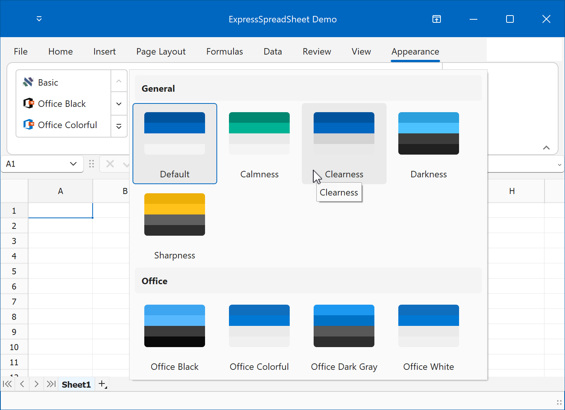
Task: Select the Basic skin icon
Action: click(x=28, y=82)
